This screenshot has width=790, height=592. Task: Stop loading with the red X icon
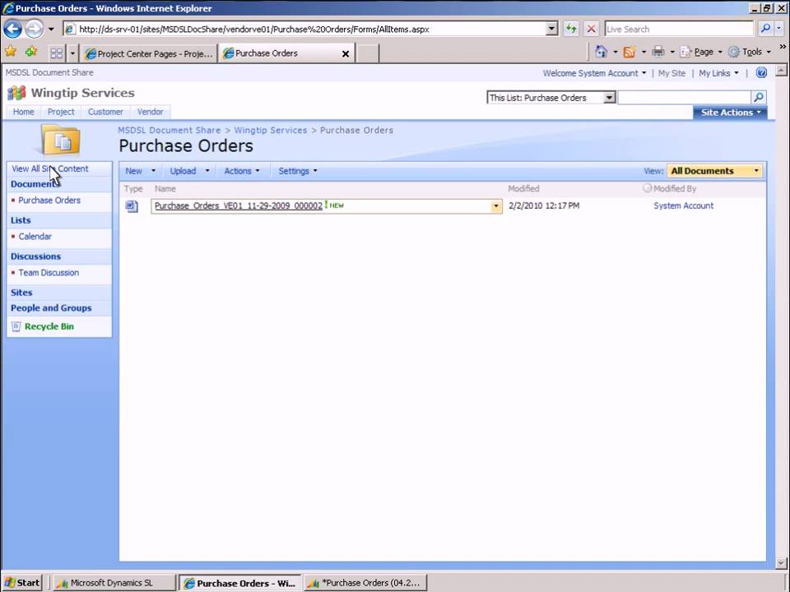point(591,30)
